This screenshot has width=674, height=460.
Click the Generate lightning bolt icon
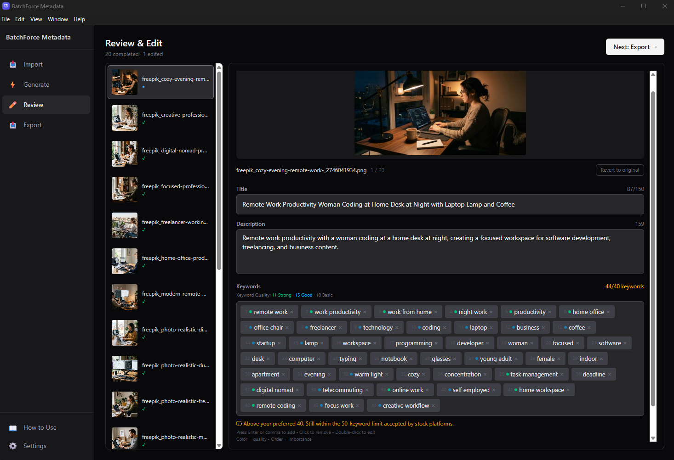(x=13, y=85)
